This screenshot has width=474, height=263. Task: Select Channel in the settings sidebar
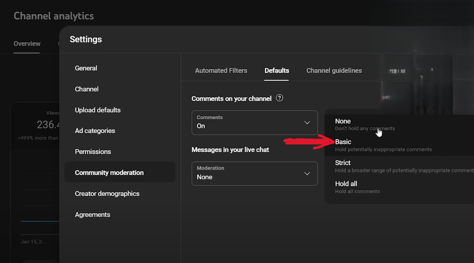tap(87, 89)
